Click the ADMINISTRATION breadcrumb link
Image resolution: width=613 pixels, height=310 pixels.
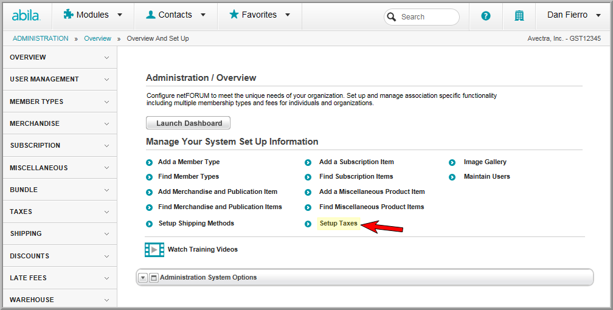click(41, 38)
